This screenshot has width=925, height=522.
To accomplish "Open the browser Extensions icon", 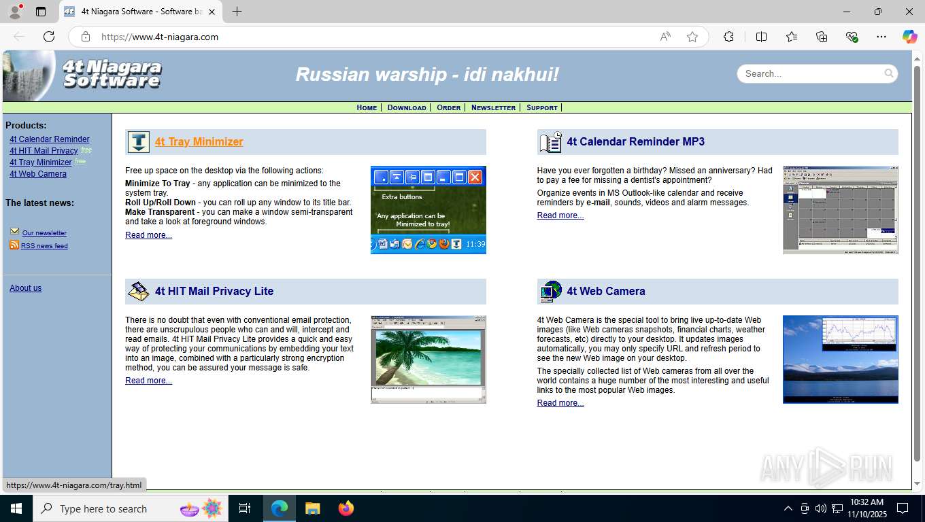I will (x=728, y=37).
